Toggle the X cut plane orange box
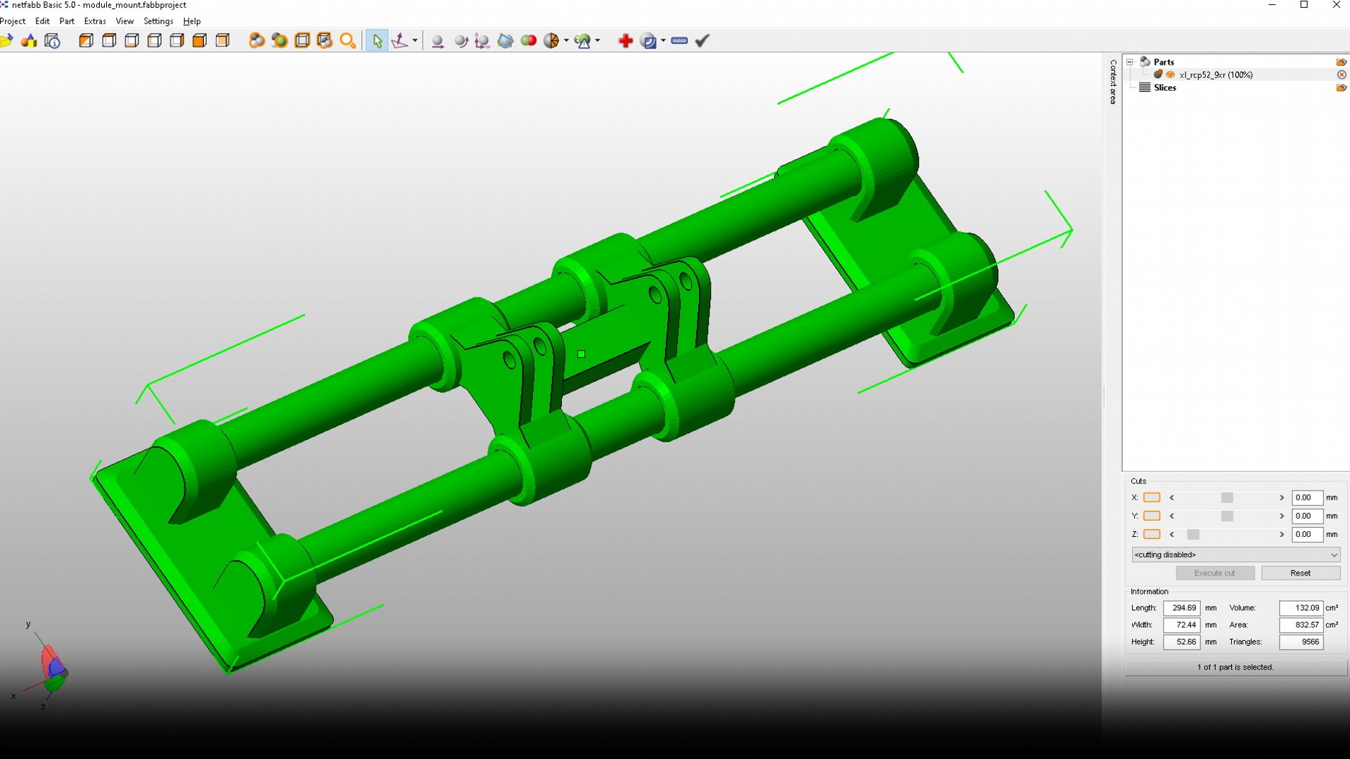This screenshot has width=1350, height=759. [x=1152, y=498]
